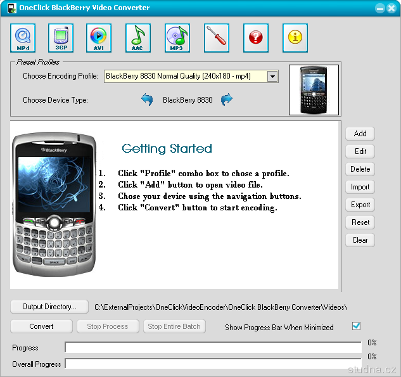The width and height of the screenshot is (401, 377).
Task: Click the Overall Progress bar
Action: [213, 364]
